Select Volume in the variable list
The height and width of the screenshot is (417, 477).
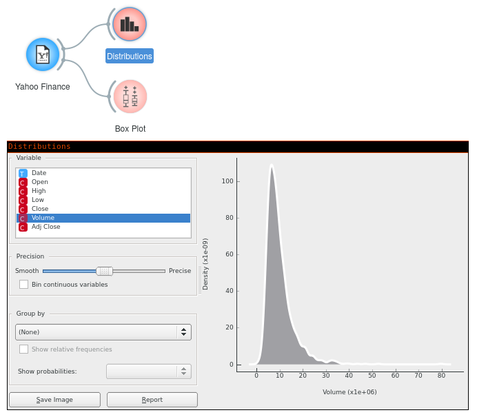pos(43,218)
